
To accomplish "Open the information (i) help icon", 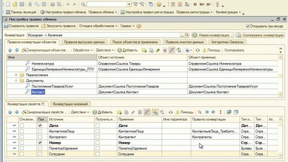I will point(159,4).
